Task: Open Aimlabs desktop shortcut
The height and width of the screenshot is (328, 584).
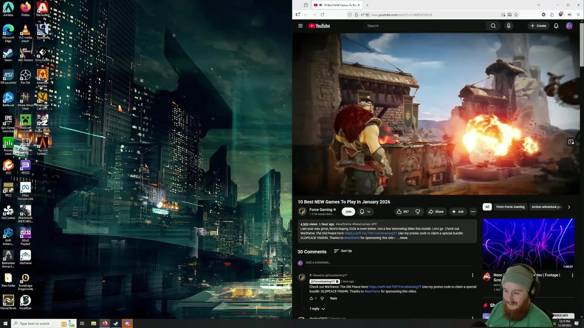Action: coord(8,9)
